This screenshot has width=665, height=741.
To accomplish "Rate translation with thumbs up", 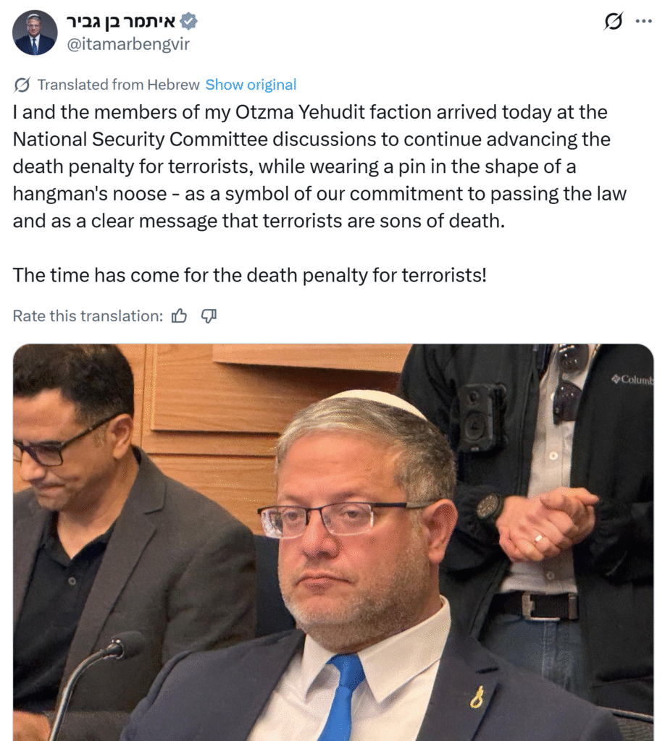I will coord(179,316).
